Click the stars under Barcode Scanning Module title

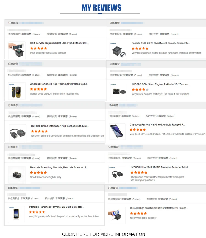point(38,173)
